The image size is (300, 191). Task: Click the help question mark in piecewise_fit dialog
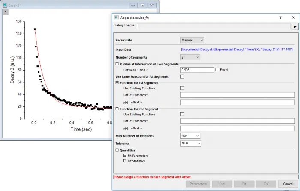[x=280, y=18]
